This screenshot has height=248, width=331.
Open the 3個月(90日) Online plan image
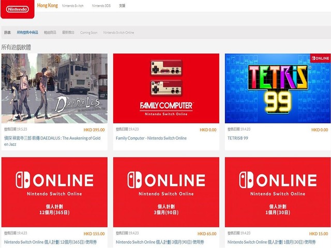coord(166,192)
